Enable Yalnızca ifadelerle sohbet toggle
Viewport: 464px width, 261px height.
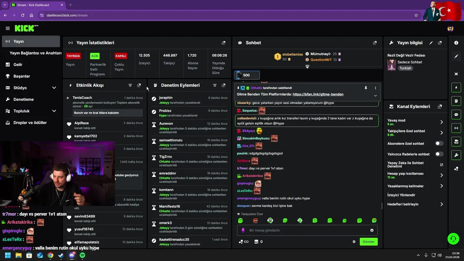439,154
